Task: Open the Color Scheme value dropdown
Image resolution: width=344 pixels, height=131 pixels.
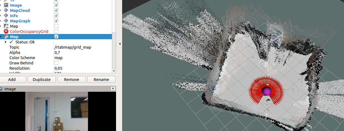Action: point(82,58)
